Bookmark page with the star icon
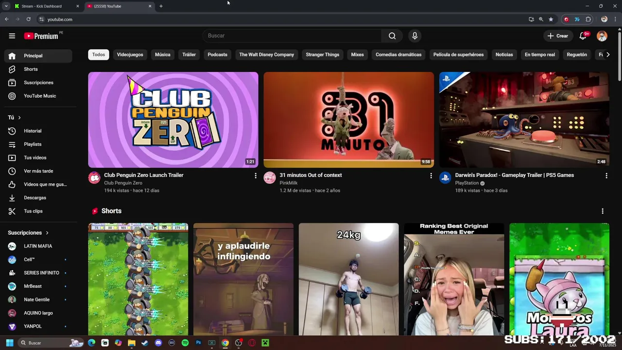Viewport: 622px width, 350px height. [x=551, y=19]
